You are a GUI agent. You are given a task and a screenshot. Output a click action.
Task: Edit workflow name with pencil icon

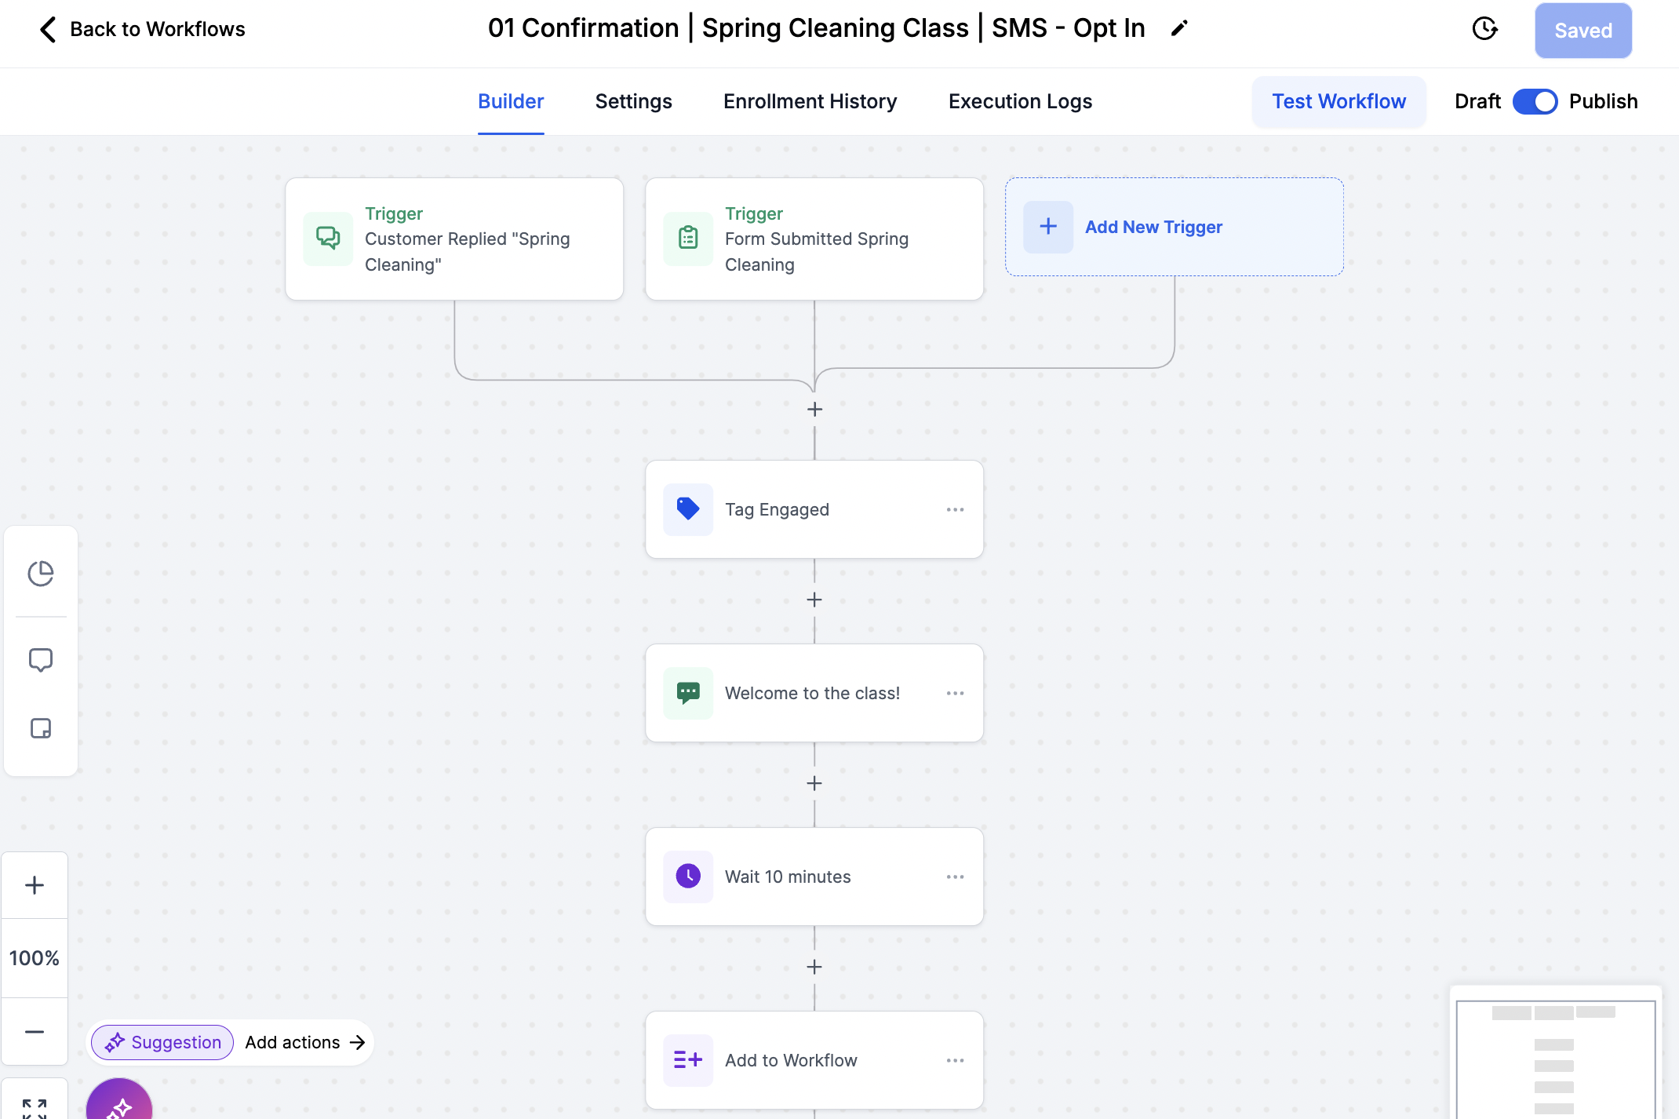point(1179,28)
